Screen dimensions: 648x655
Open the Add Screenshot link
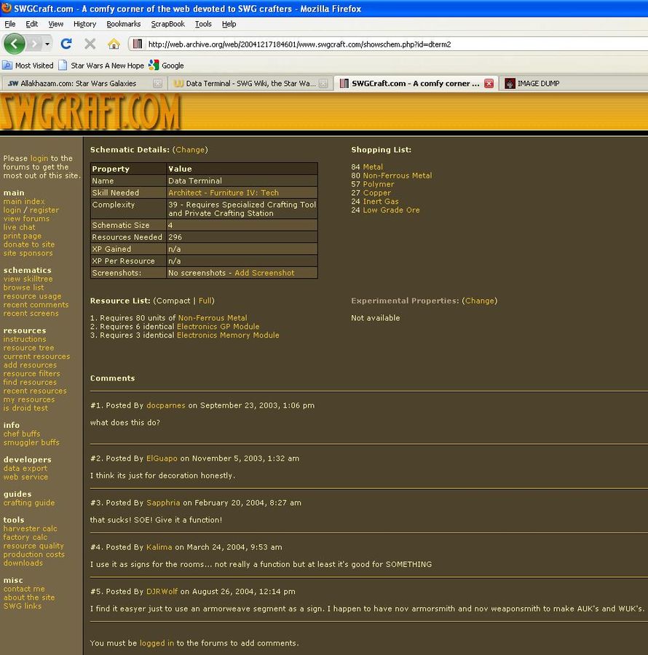tap(264, 273)
